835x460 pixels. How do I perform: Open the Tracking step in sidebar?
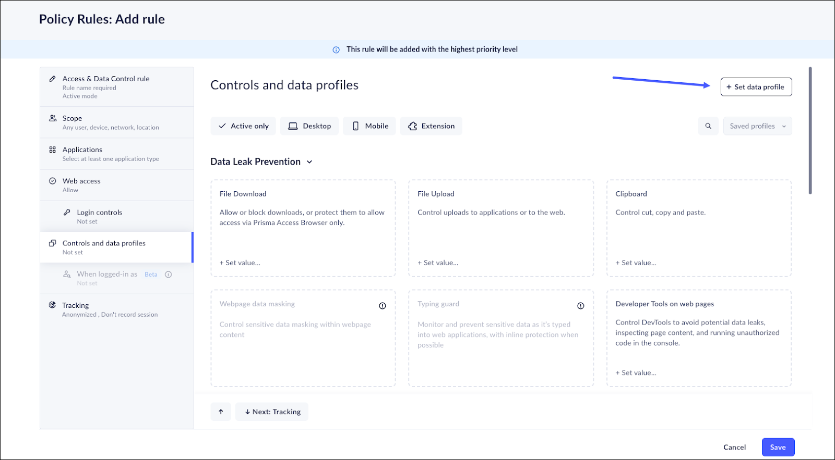tap(76, 306)
